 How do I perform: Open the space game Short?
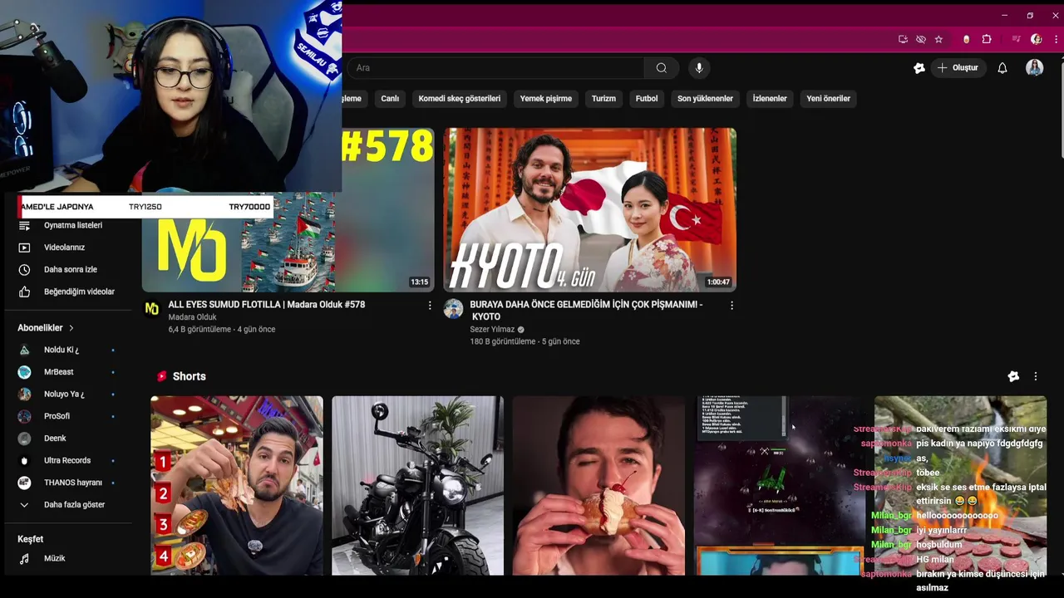780,486
